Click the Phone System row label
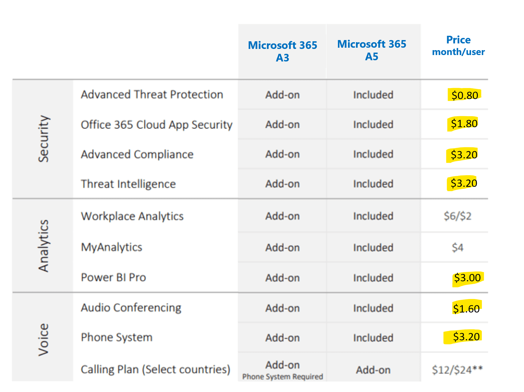This screenshot has width=524, height=392. [117, 337]
